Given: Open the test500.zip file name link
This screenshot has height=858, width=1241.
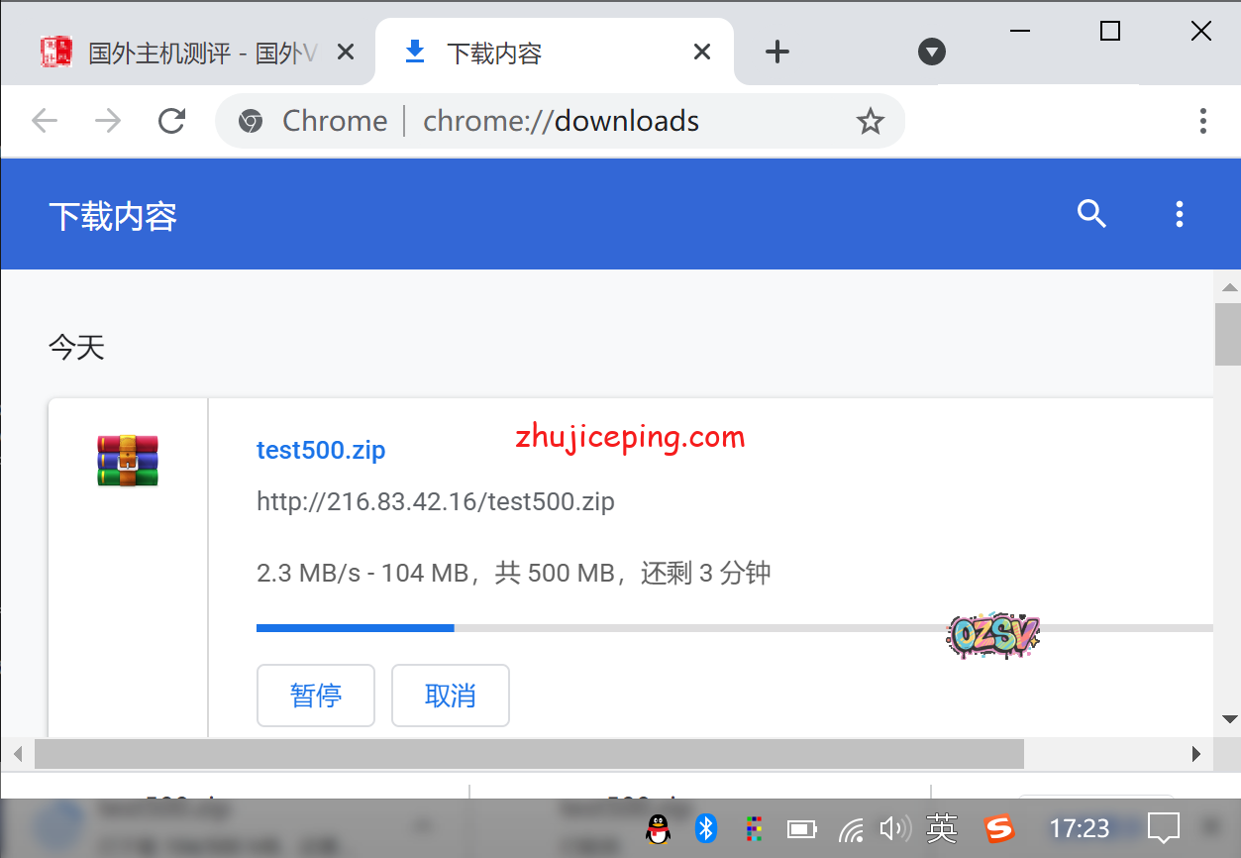Looking at the screenshot, I should (x=321, y=450).
